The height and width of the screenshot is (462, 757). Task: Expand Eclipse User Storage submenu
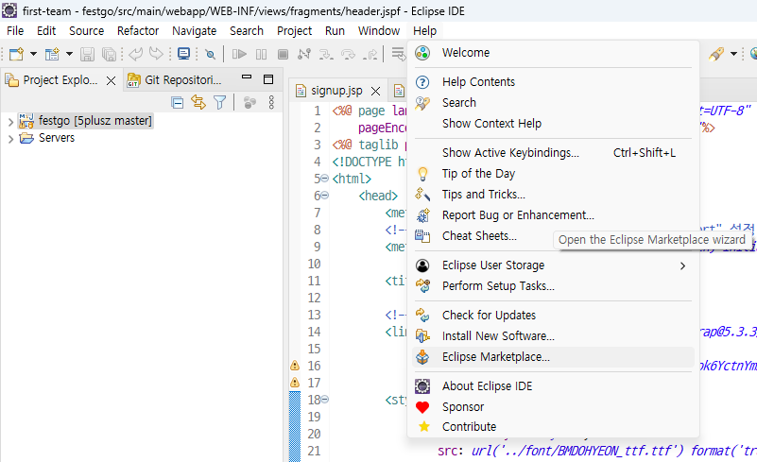point(553,265)
